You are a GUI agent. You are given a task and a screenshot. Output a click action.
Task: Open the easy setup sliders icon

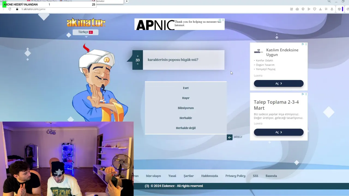pos(326,9)
